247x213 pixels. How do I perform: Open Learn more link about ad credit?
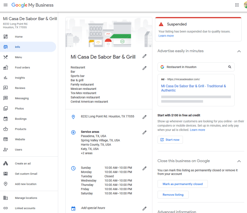coord(197,130)
